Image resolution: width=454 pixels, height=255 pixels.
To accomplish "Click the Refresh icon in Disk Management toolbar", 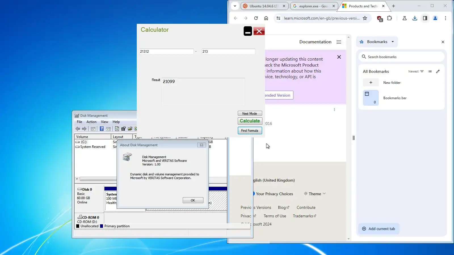I will coord(117,129).
